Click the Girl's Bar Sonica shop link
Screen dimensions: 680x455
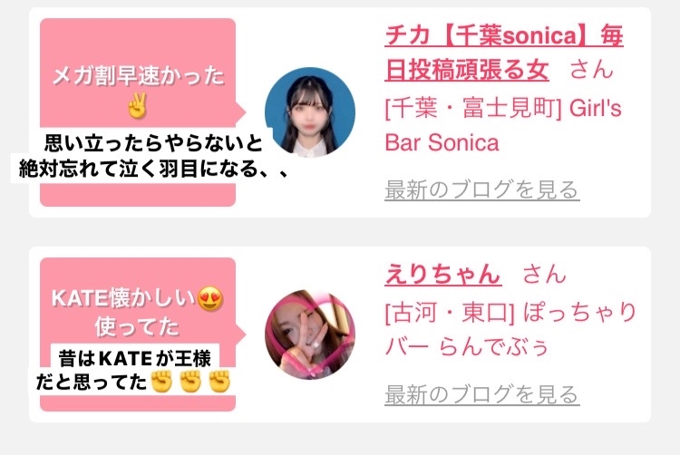click(503, 125)
